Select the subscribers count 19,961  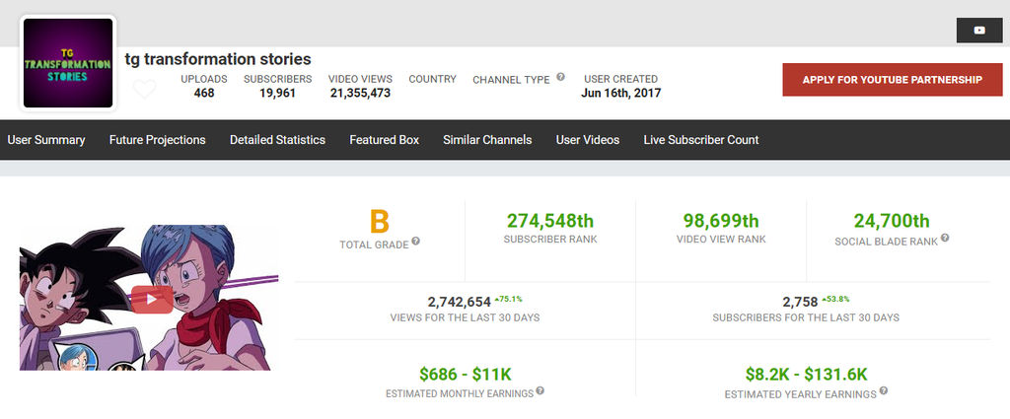pyautogui.click(x=277, y=93)
